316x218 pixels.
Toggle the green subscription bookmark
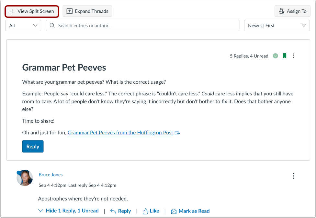[x=284, y=56]
